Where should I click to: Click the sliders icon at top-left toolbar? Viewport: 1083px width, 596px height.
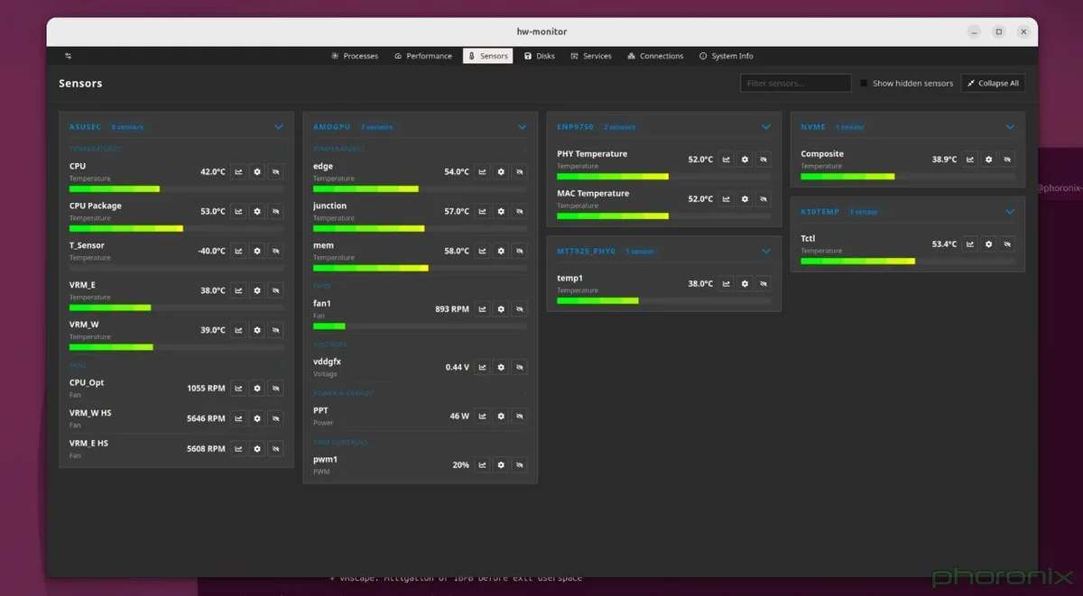[x=68, y=56]
